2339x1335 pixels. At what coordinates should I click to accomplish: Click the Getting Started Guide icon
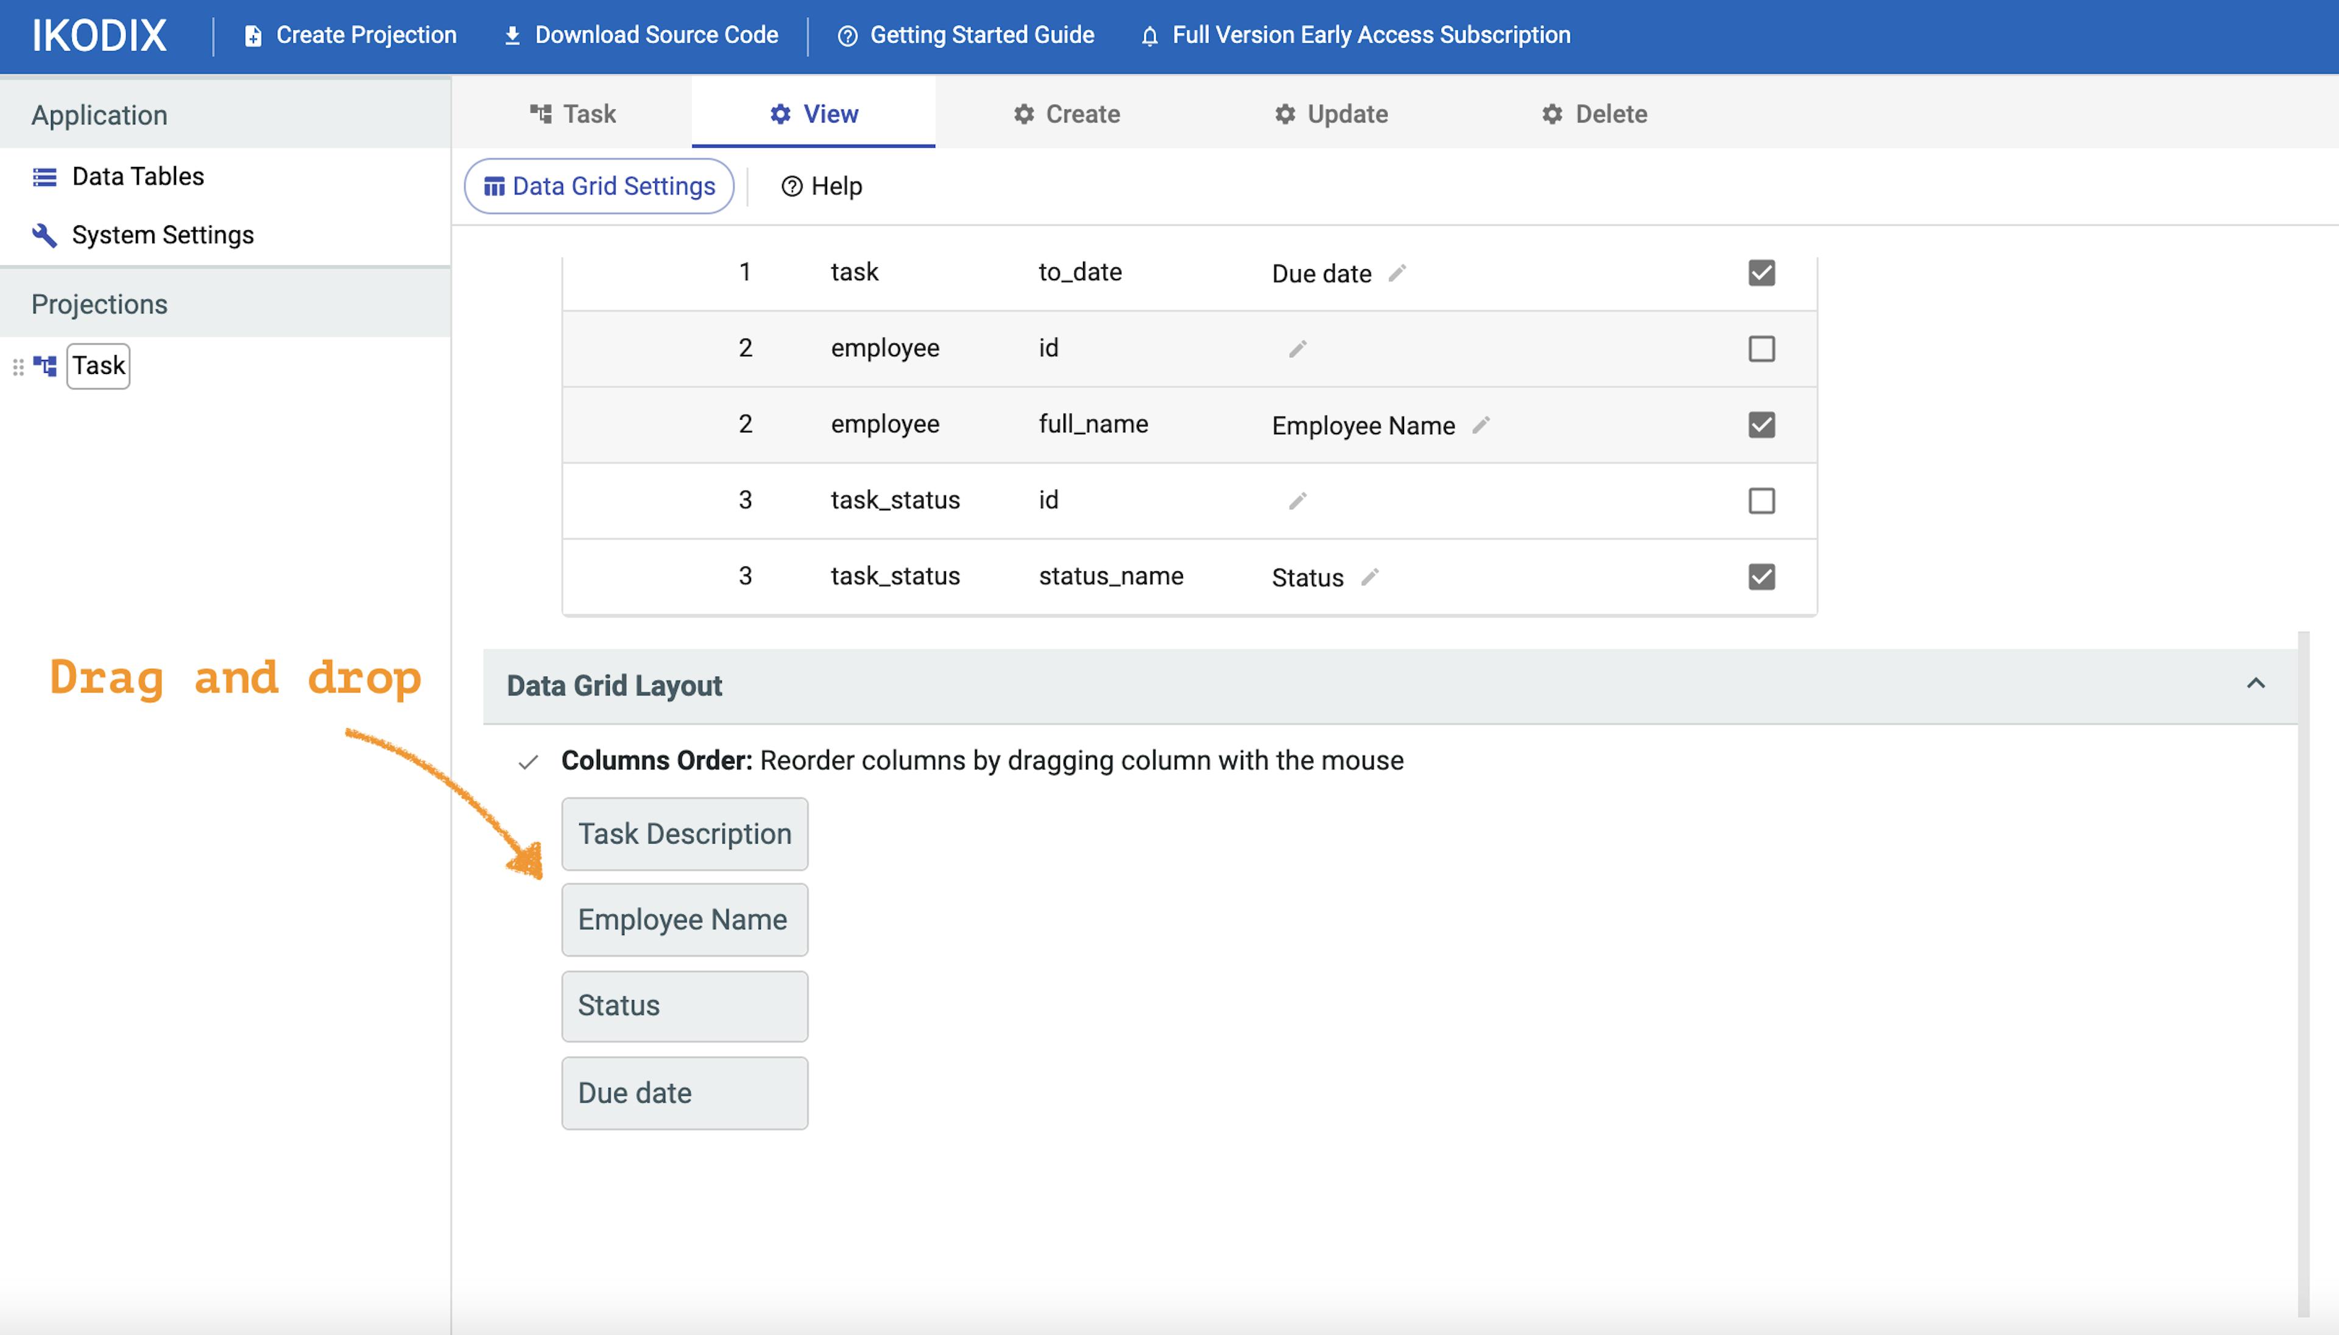[847, 32]
